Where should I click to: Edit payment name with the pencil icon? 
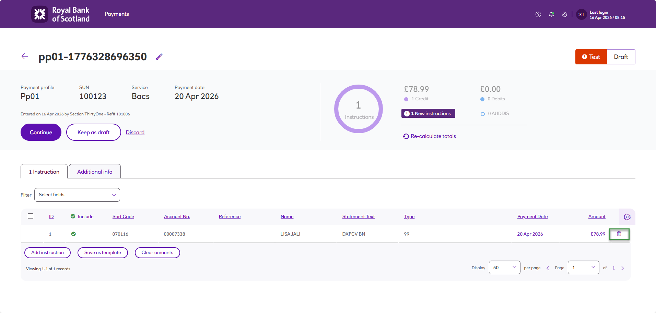coord(159,57)
